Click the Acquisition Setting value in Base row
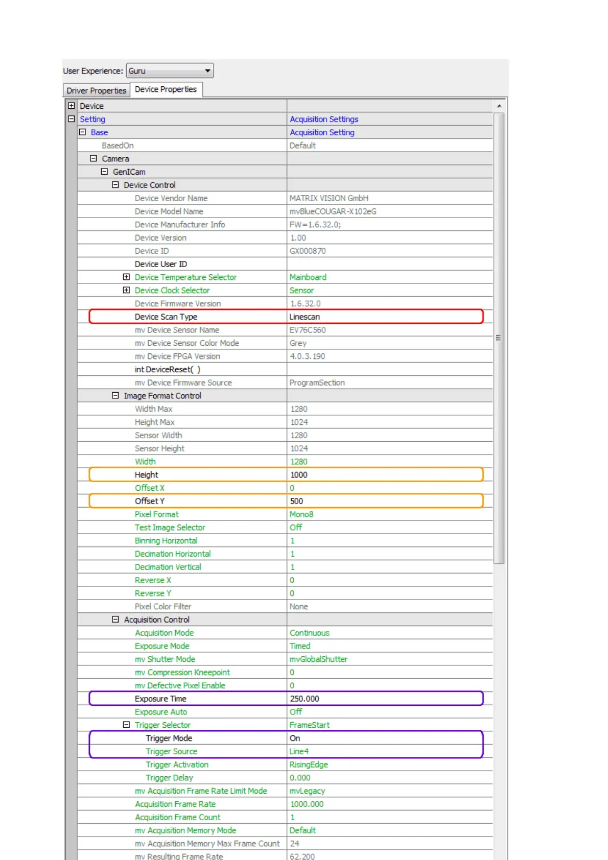 322,132
